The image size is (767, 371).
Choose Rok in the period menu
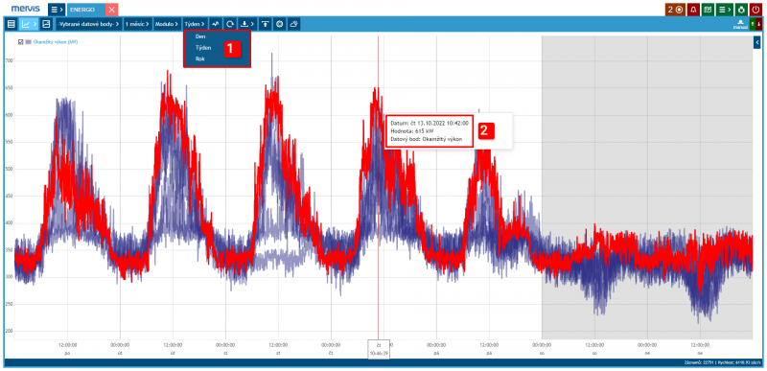coord(199,58)
